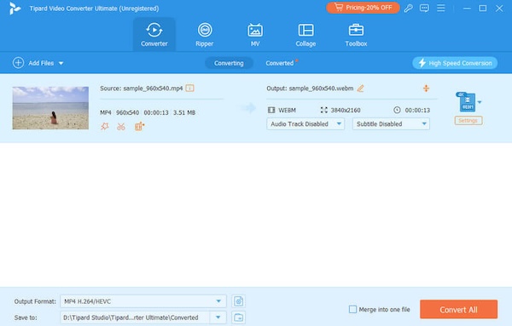Image resolution: width=512 pixels, height=326 pixels.
Task: Open the Output Format MP4 H.264/HEVC dropdown
Action: (x=143, y=301)
